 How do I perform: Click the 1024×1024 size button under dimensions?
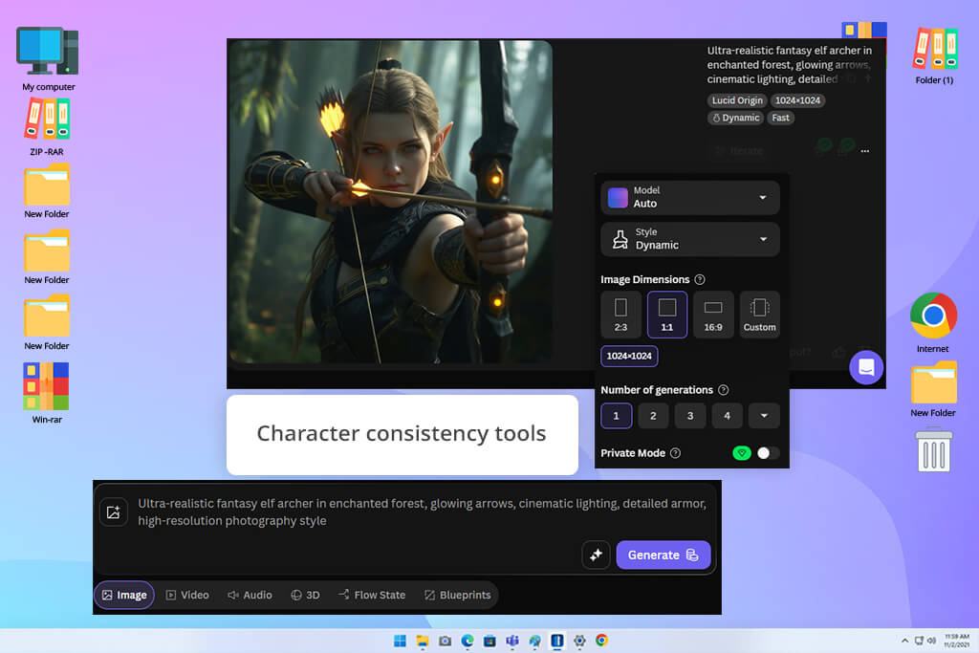click(x=629, y=356)
